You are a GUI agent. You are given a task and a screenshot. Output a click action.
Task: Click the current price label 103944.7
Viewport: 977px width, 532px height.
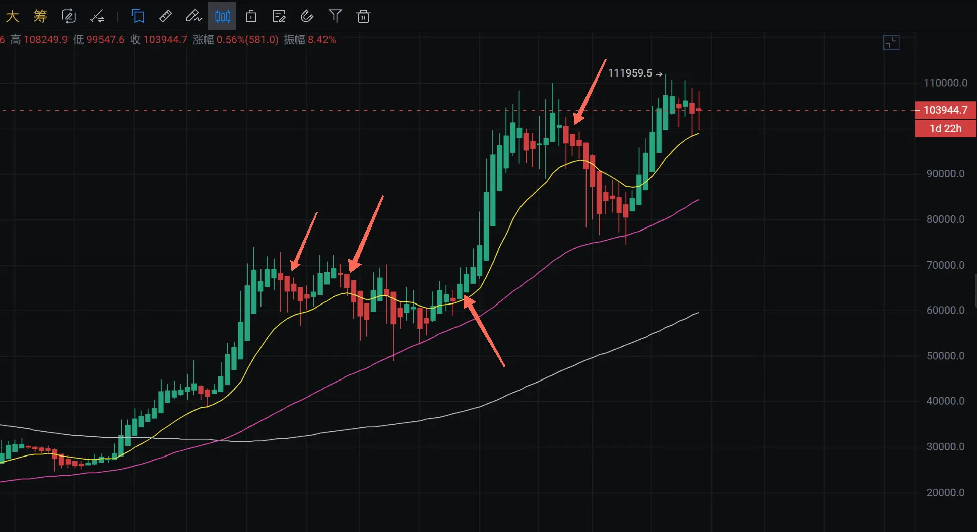tap(945, 110)
